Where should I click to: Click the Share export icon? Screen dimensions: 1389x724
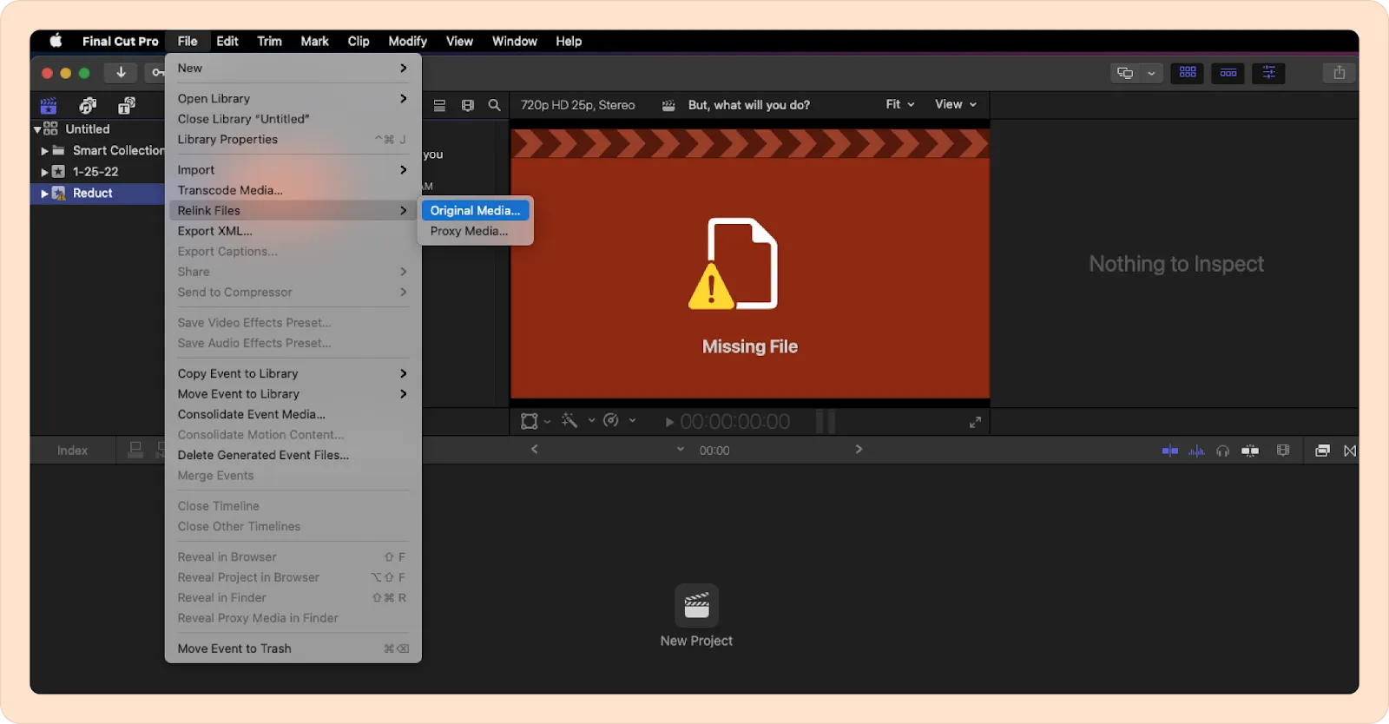[x=1340, y=73]
